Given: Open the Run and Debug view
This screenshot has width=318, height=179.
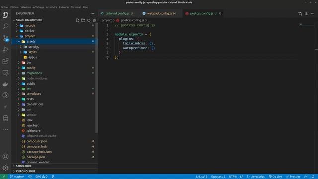Looking at the screenshot, I should (5, 50).
